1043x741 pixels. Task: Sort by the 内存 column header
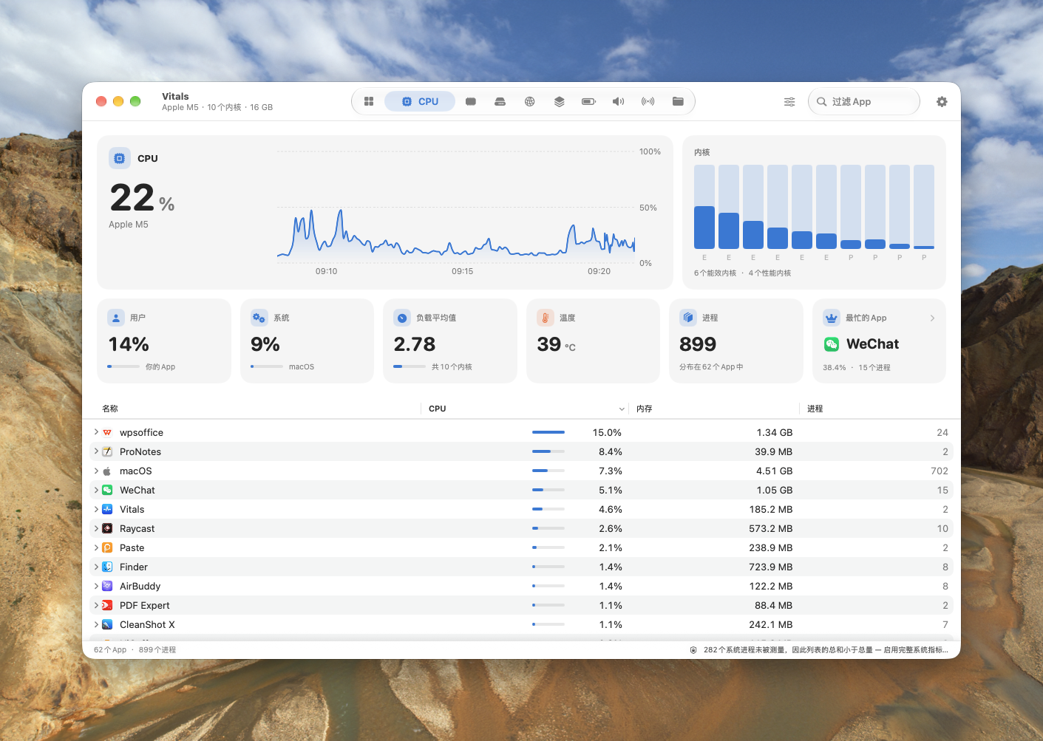click(645, 409)
